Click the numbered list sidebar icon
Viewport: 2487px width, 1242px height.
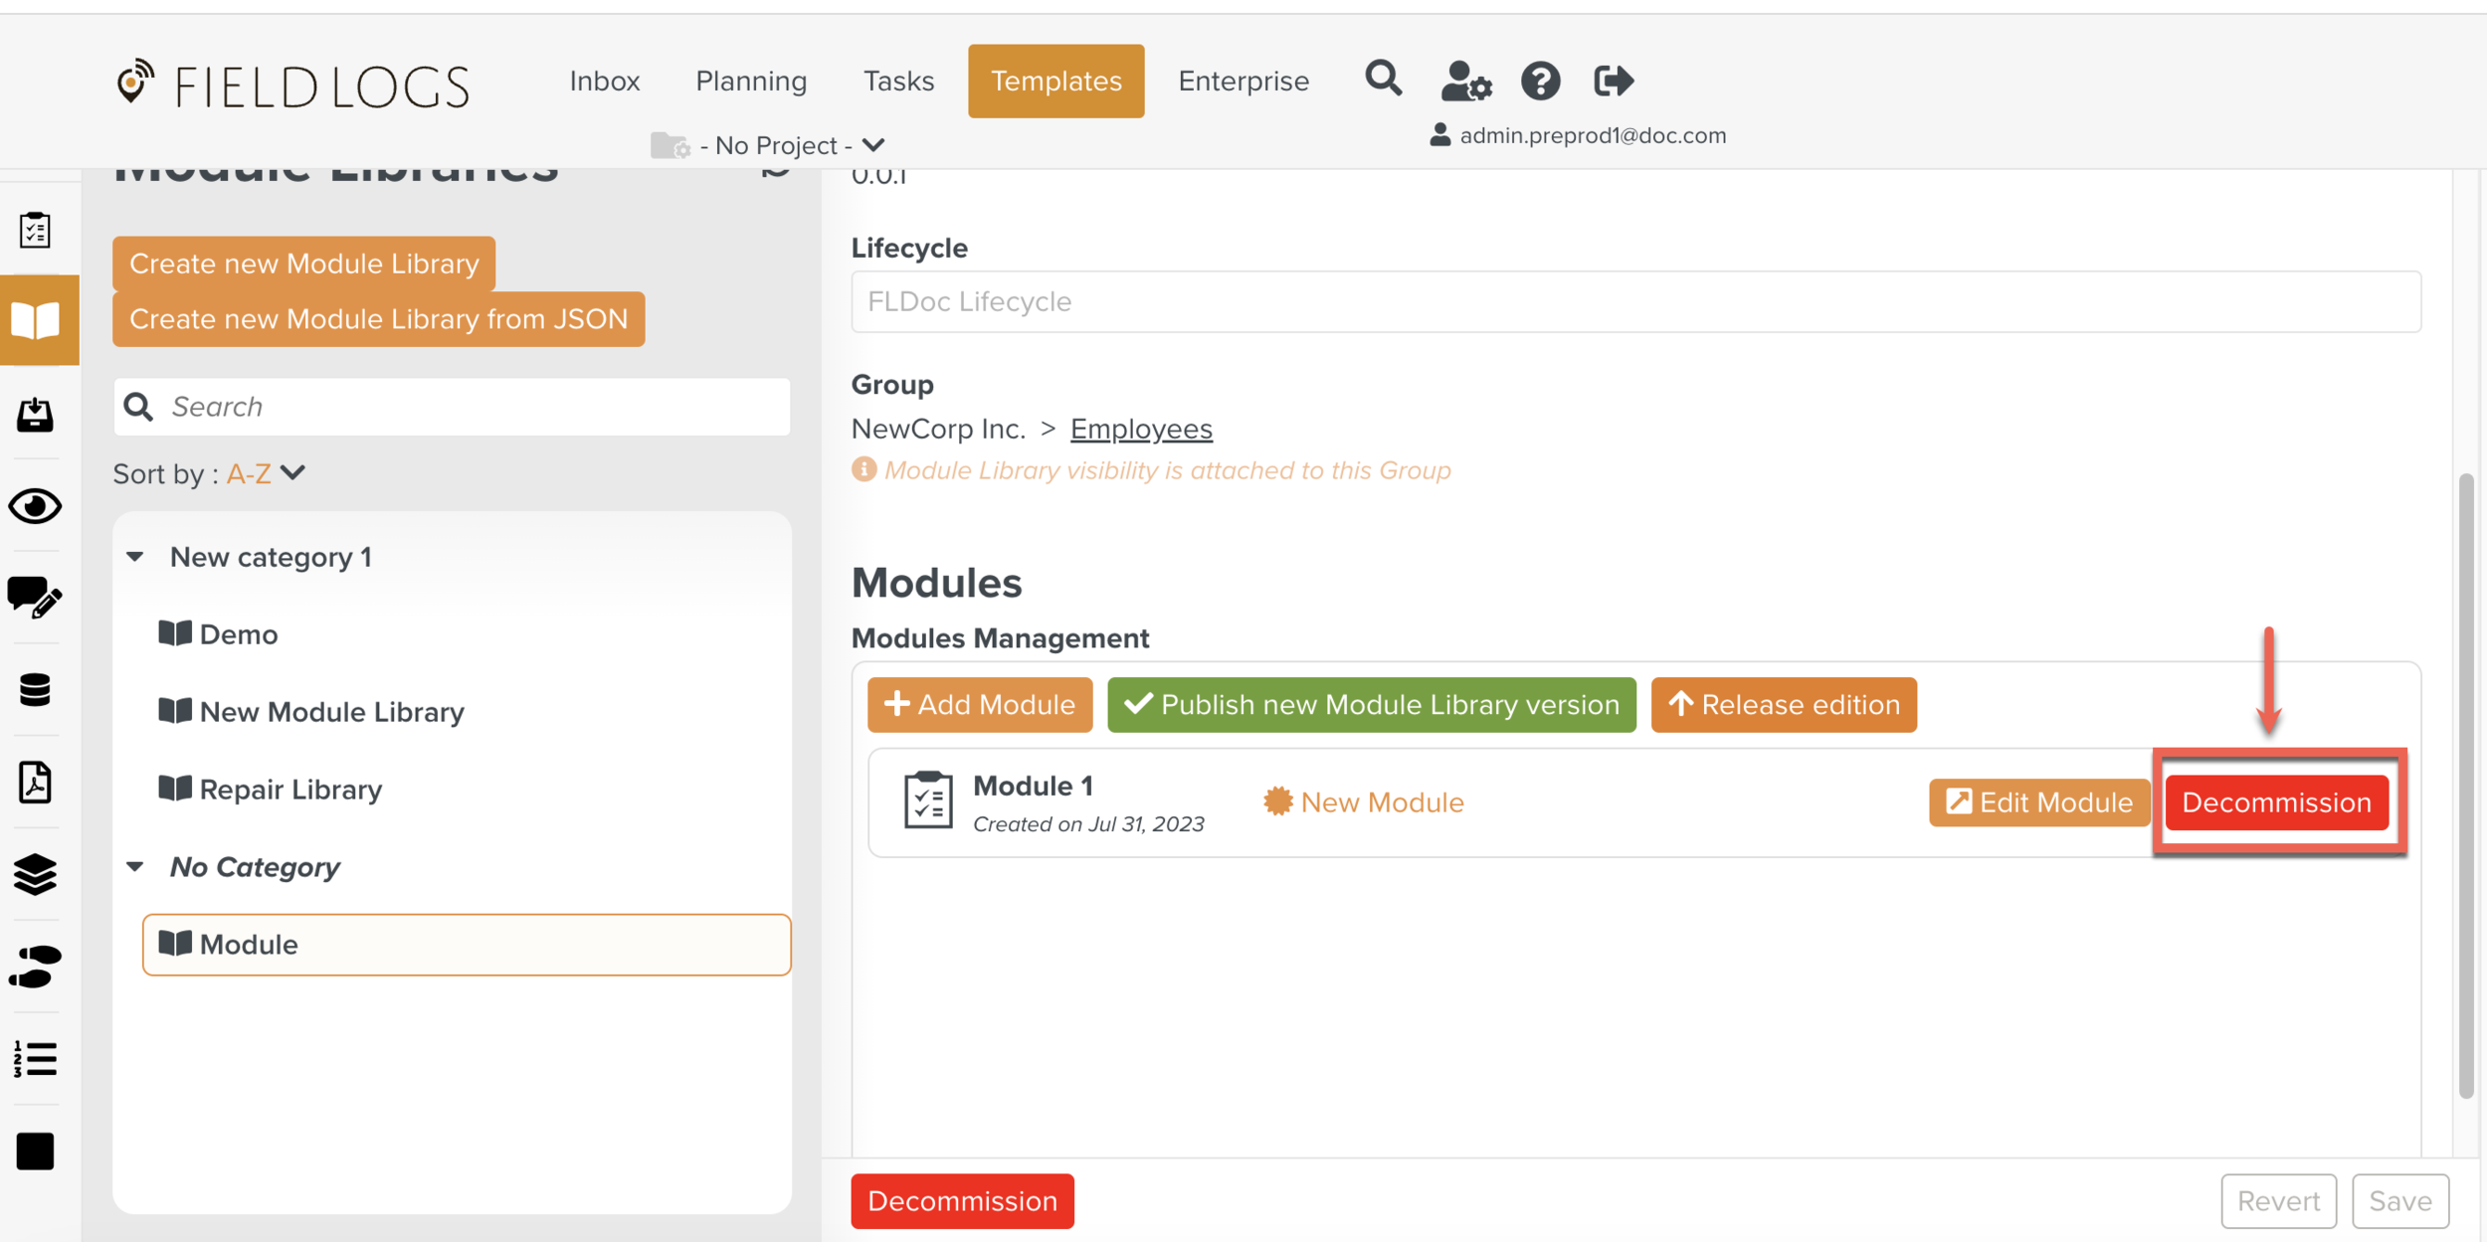[x=36, y=1059]
